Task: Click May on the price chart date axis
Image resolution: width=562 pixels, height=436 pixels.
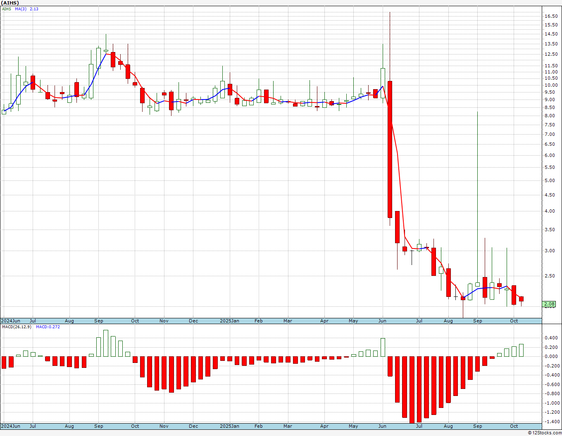Action: [353, 321]
